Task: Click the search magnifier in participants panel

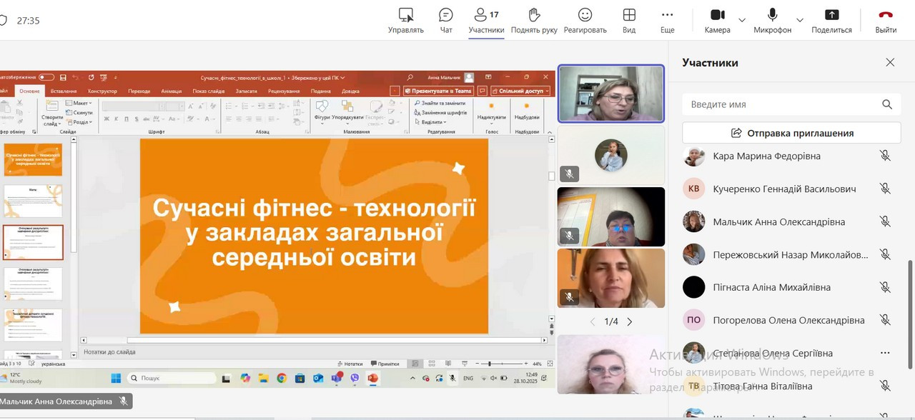Action: pos(887,104)
